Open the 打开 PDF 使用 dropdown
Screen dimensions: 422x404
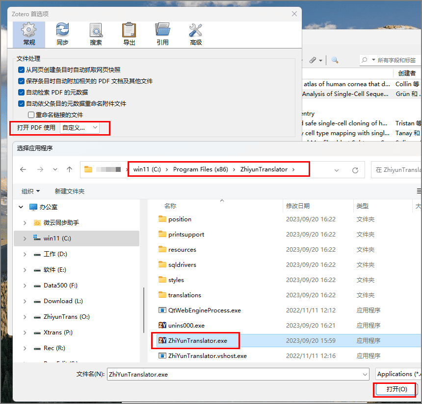tap(79, 128)
